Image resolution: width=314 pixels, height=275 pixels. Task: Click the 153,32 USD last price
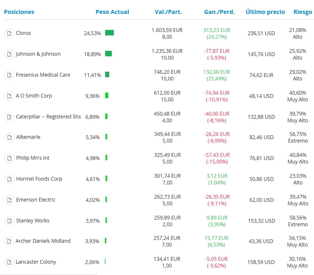pyautogui.click(x=262, y=221)
